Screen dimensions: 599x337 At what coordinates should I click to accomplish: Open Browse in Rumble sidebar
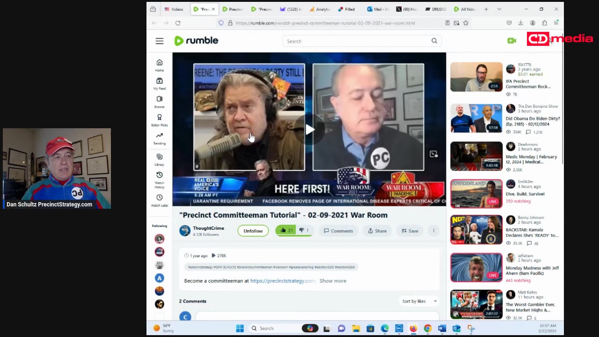pos(160,102)
